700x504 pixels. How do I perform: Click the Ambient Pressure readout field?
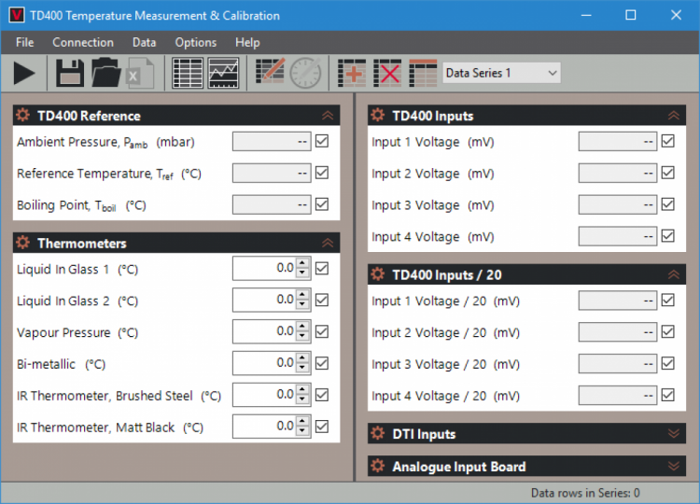click(272, 142)
